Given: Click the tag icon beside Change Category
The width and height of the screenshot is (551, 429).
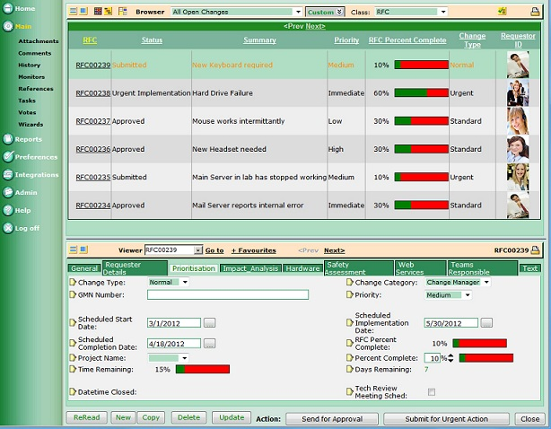Looking at the screenshot, I should pos(350,282).
